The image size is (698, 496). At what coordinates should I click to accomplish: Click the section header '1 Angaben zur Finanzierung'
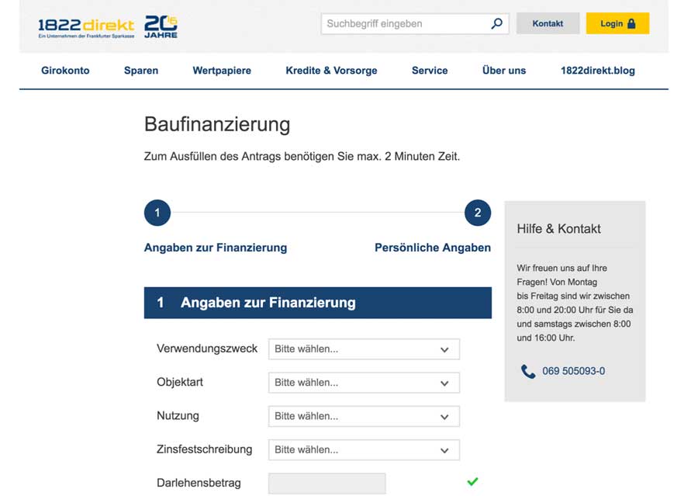[318, 303]
